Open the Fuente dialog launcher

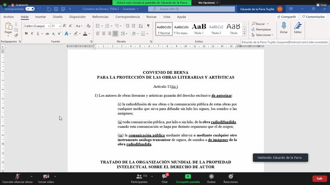pos(91,42)
